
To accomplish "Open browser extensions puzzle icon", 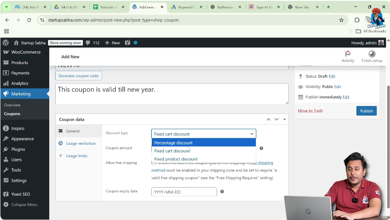I will (357, 20).
